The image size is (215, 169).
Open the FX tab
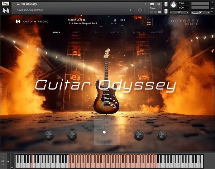(x=96, y=33)
